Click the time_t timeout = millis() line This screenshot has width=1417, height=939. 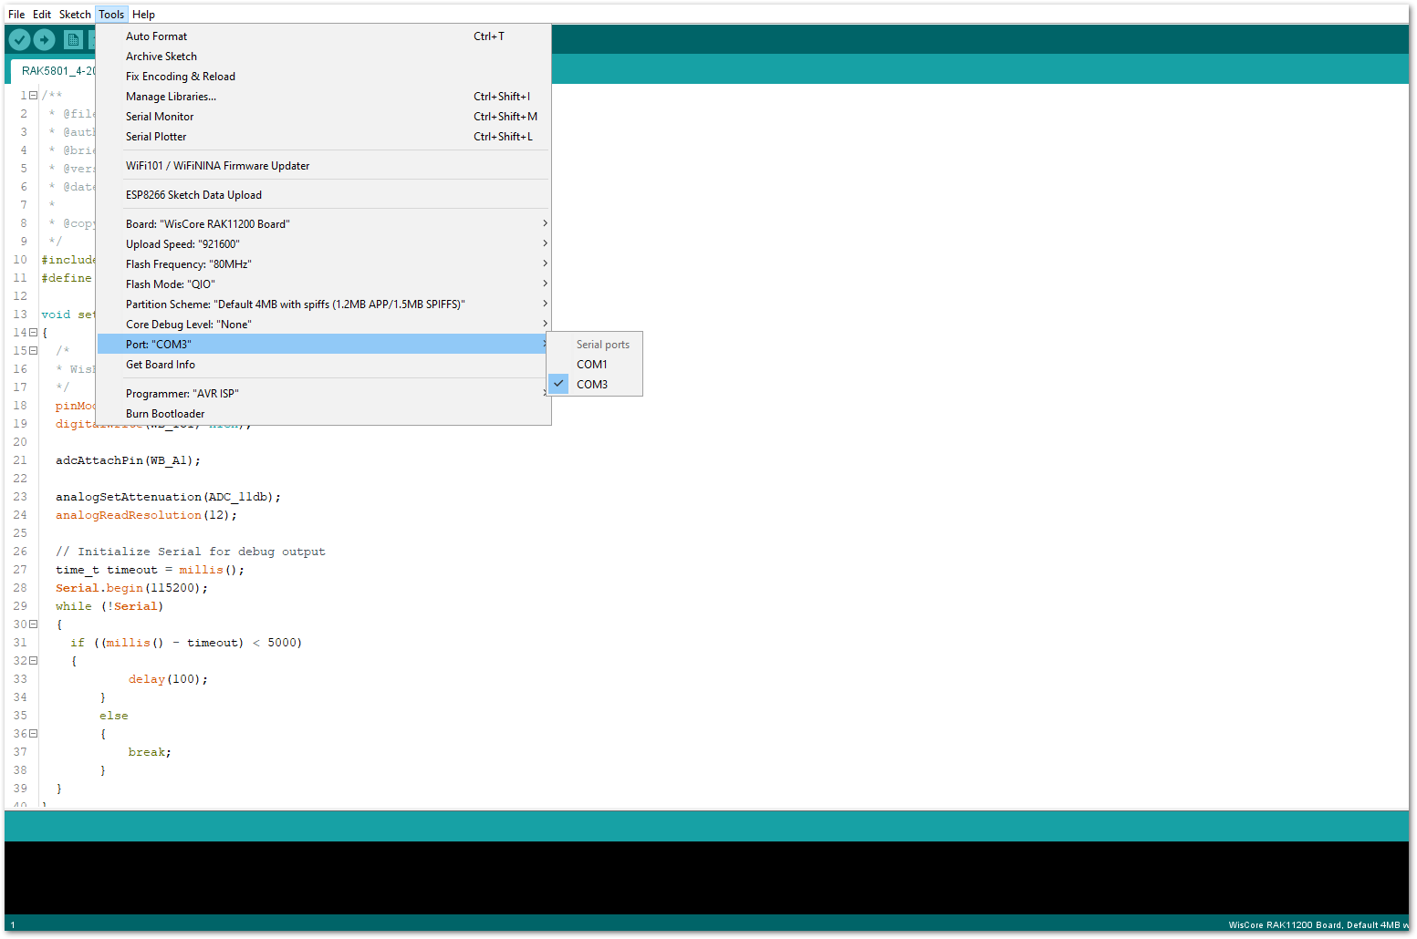(x=150, y=570)
